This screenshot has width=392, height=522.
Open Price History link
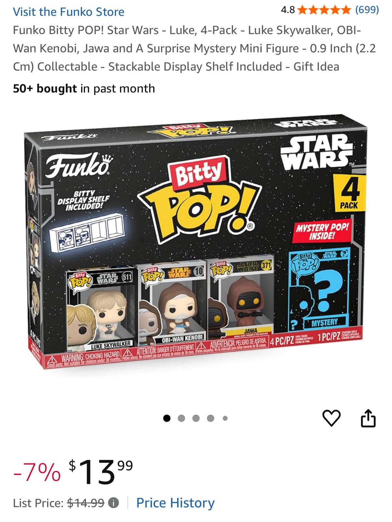pos(175,503)
